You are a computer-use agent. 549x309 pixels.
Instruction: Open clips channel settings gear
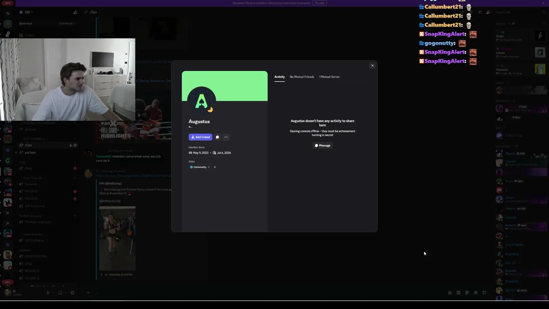(x=75, y=145)
